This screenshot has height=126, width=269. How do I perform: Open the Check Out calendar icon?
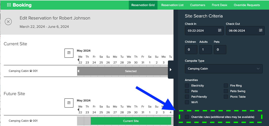point(261,30)
